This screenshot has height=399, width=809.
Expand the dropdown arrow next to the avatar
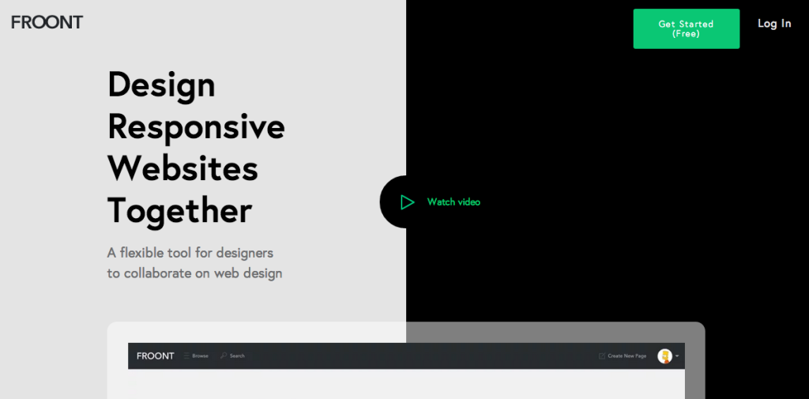(677, 356)
